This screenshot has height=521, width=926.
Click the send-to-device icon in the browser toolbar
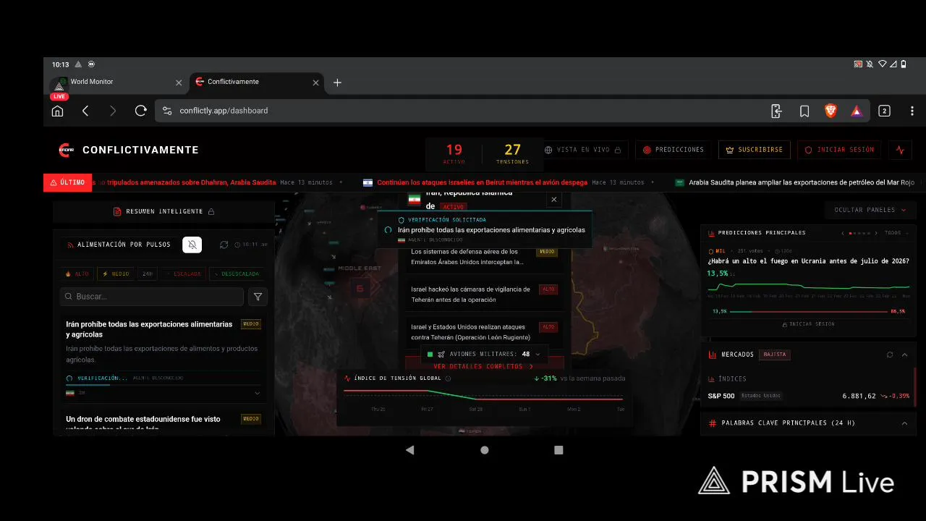click(776, 111)
